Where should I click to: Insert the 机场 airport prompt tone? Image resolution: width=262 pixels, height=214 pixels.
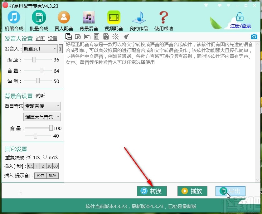(52, 176)
